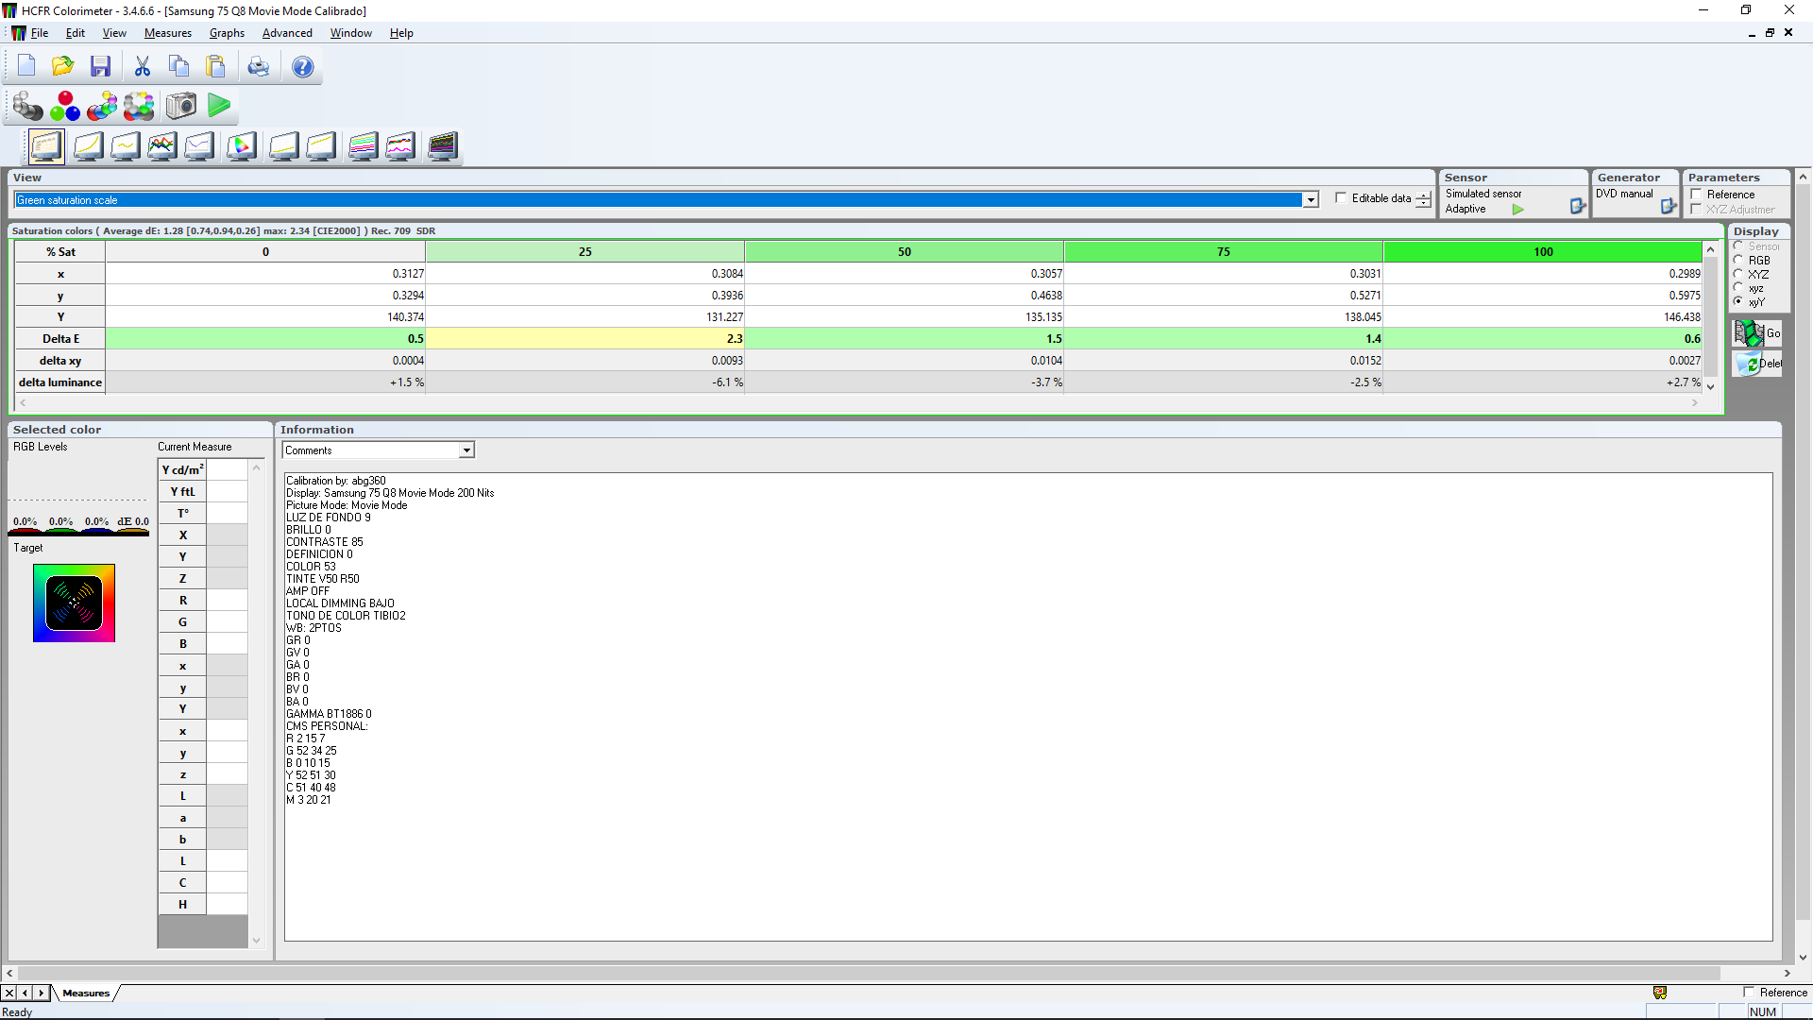Viewport: 1813px width, 1020px height.
Task: Enable the Editable data checkbox
Action: tap(1341, 198)
